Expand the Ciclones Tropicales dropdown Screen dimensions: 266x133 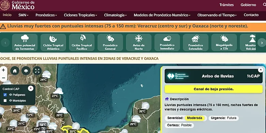click(x=80, y=15)
